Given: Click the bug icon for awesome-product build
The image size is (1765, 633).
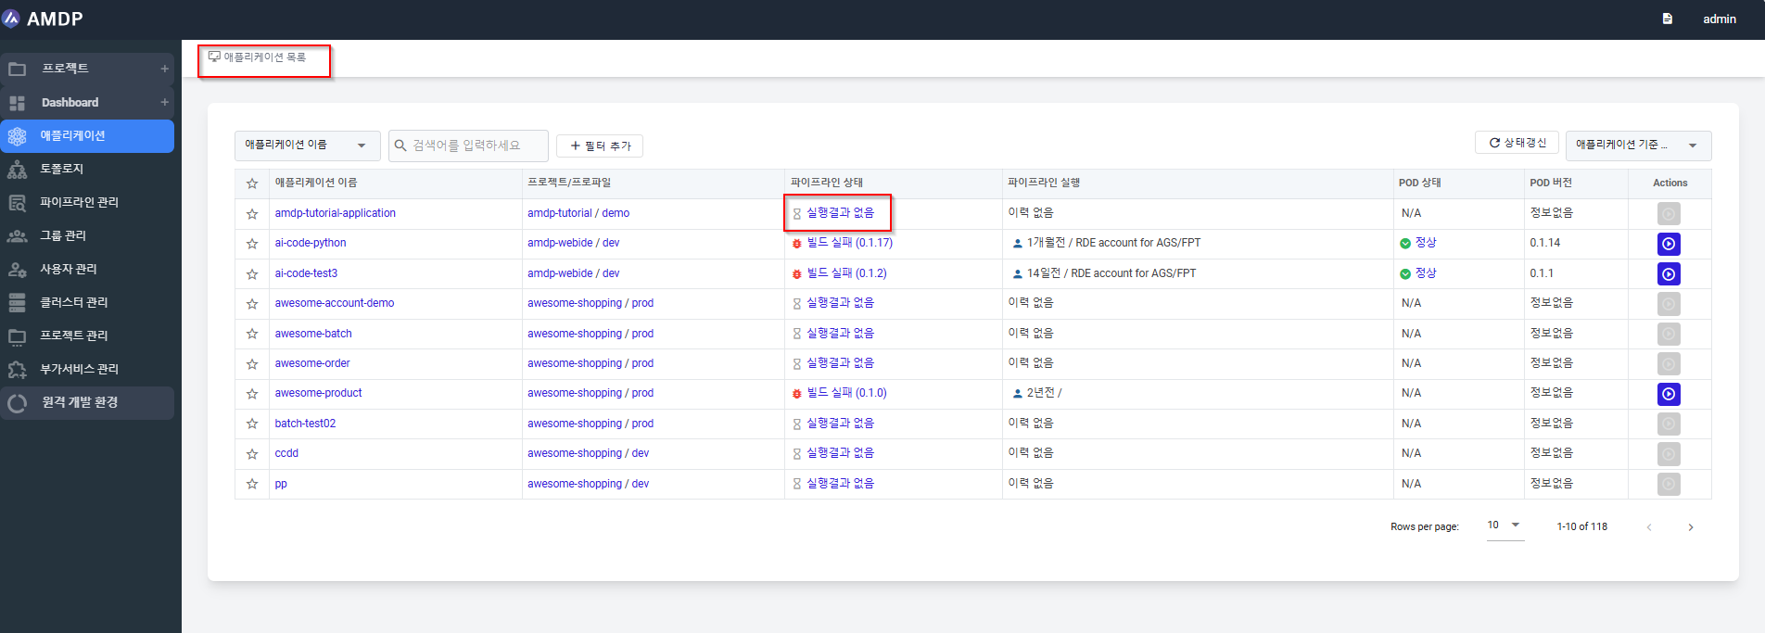Looking at the screenshot, I should (x=796, y=394).
